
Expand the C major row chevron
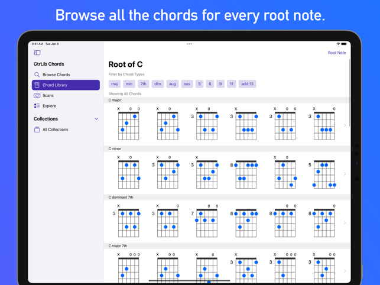345,125
